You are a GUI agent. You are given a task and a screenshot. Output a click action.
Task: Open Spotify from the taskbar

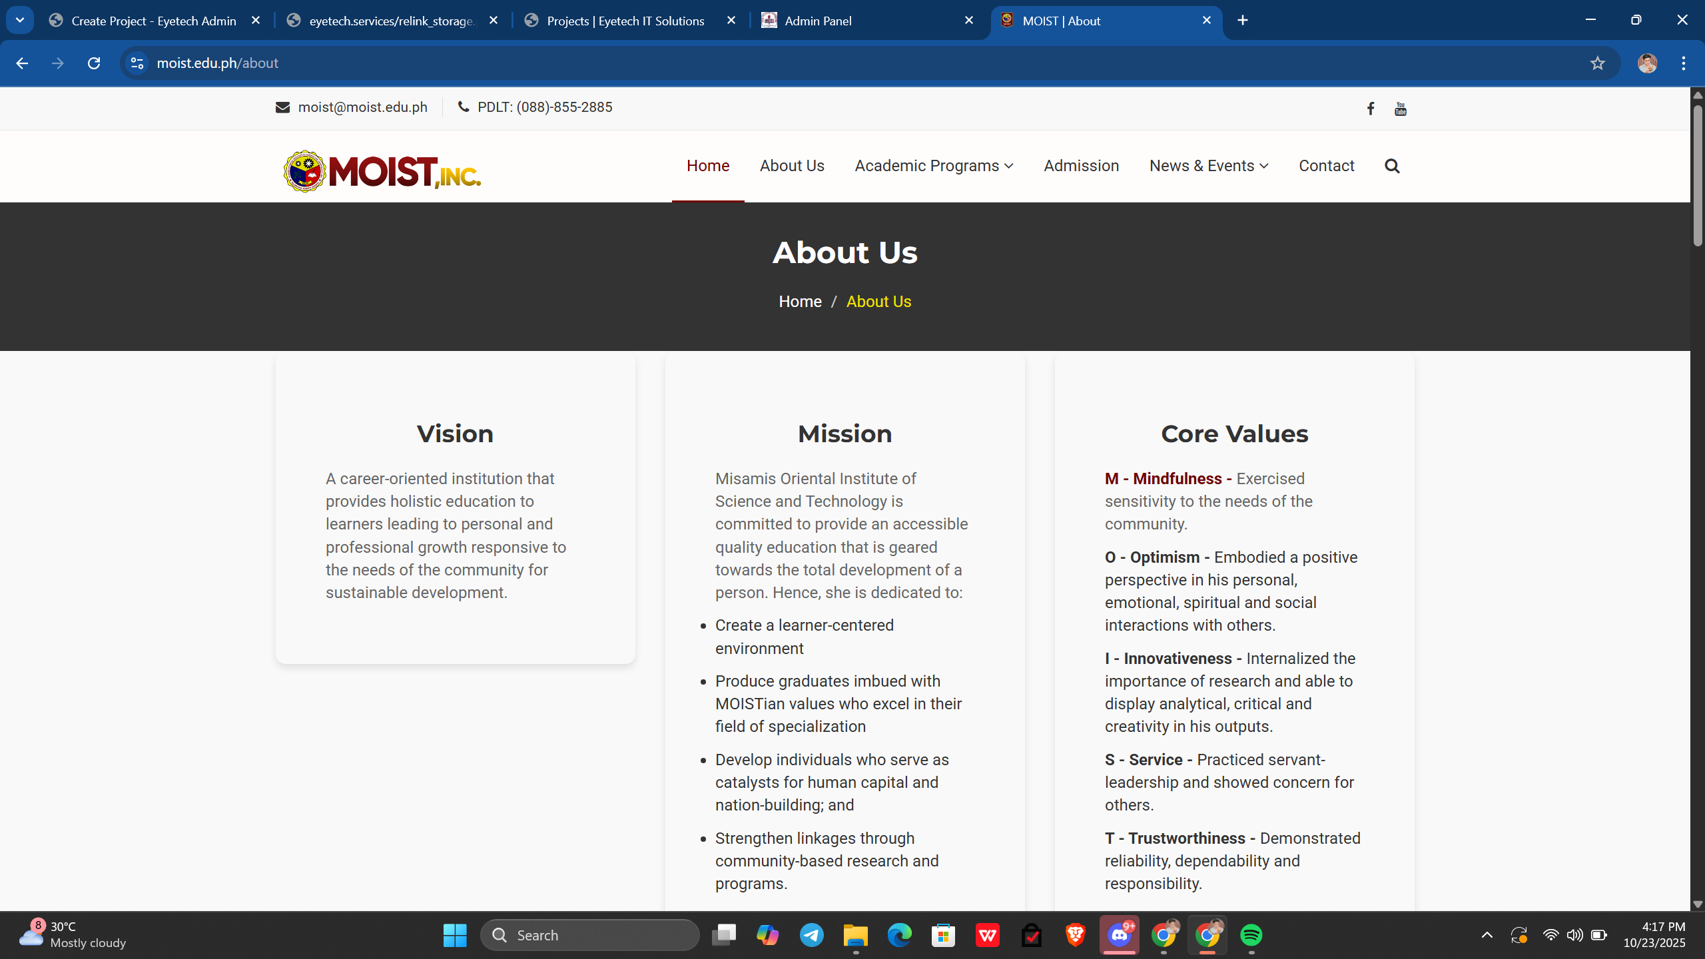click(x=1251, y=935)
